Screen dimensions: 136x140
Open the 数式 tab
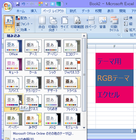pos(73,11)
